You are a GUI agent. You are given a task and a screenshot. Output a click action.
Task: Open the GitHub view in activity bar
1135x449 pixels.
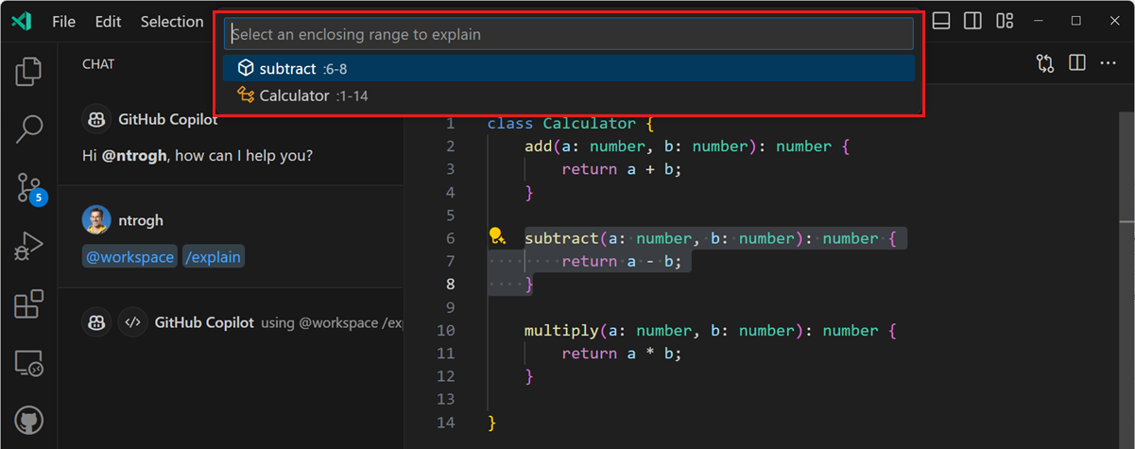click(29, 421)
